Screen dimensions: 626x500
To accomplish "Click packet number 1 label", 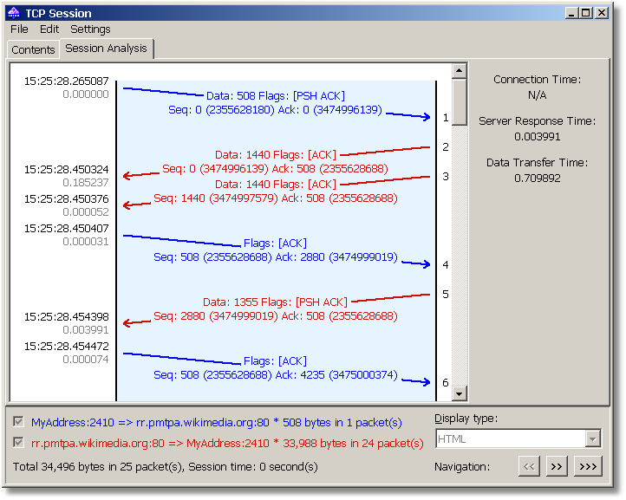I will click(446, 118).
